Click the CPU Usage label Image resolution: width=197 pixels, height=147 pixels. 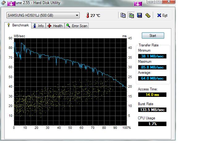pyautogui.click(x=146, y=118)
